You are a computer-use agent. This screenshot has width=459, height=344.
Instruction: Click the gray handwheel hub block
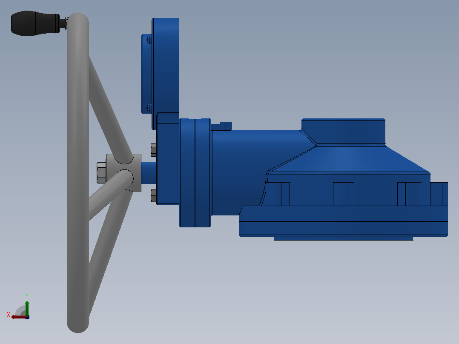point(123,173)
